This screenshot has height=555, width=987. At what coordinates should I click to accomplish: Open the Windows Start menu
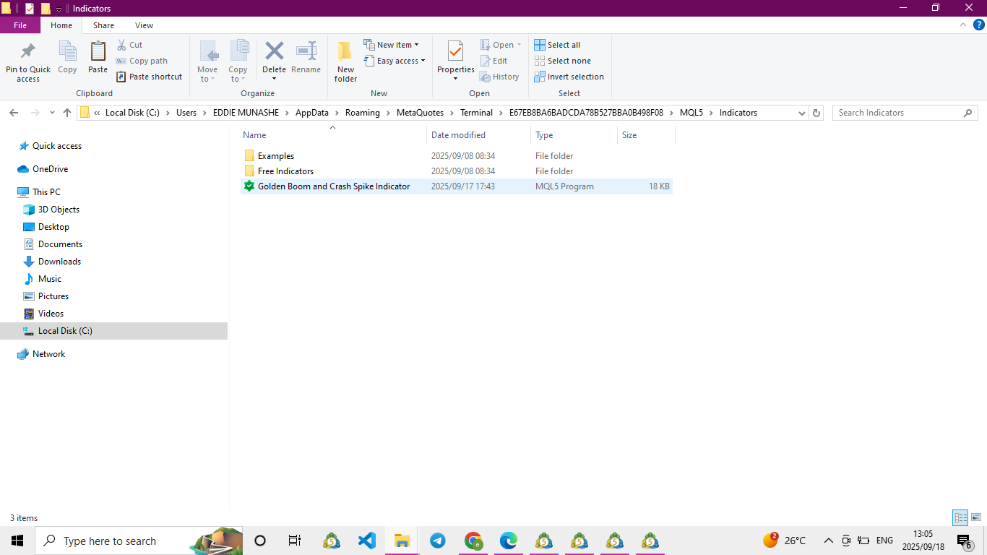(x=17, y=541)
